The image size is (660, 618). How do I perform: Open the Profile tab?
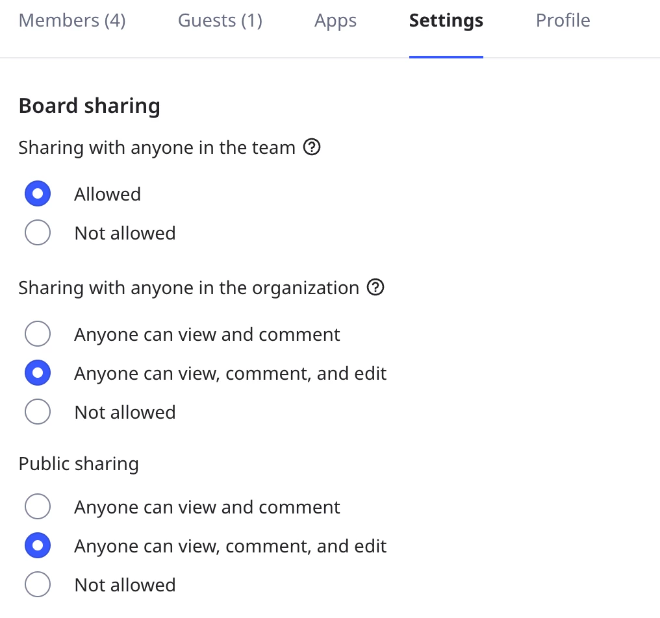point(563,21)
